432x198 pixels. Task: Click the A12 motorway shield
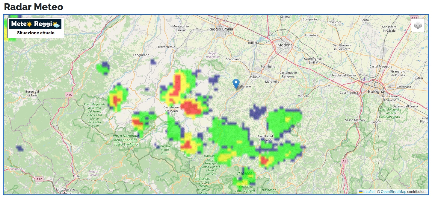click(39, 179)
